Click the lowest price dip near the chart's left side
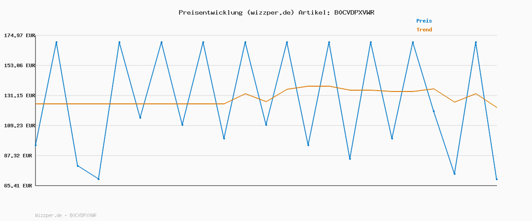532x221 pixels. (x=98, y=179)
